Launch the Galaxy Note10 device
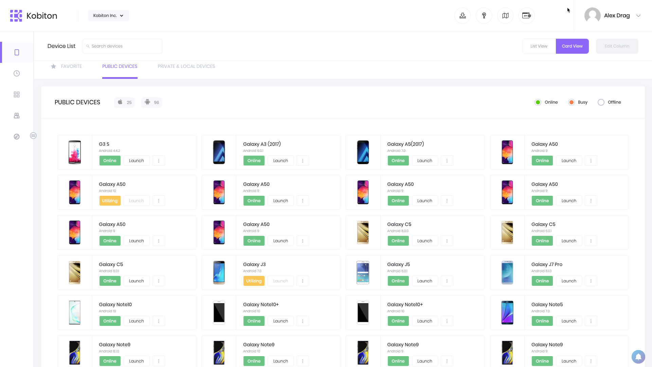Screen dimensions: 652x367 [x=136, y=321]
